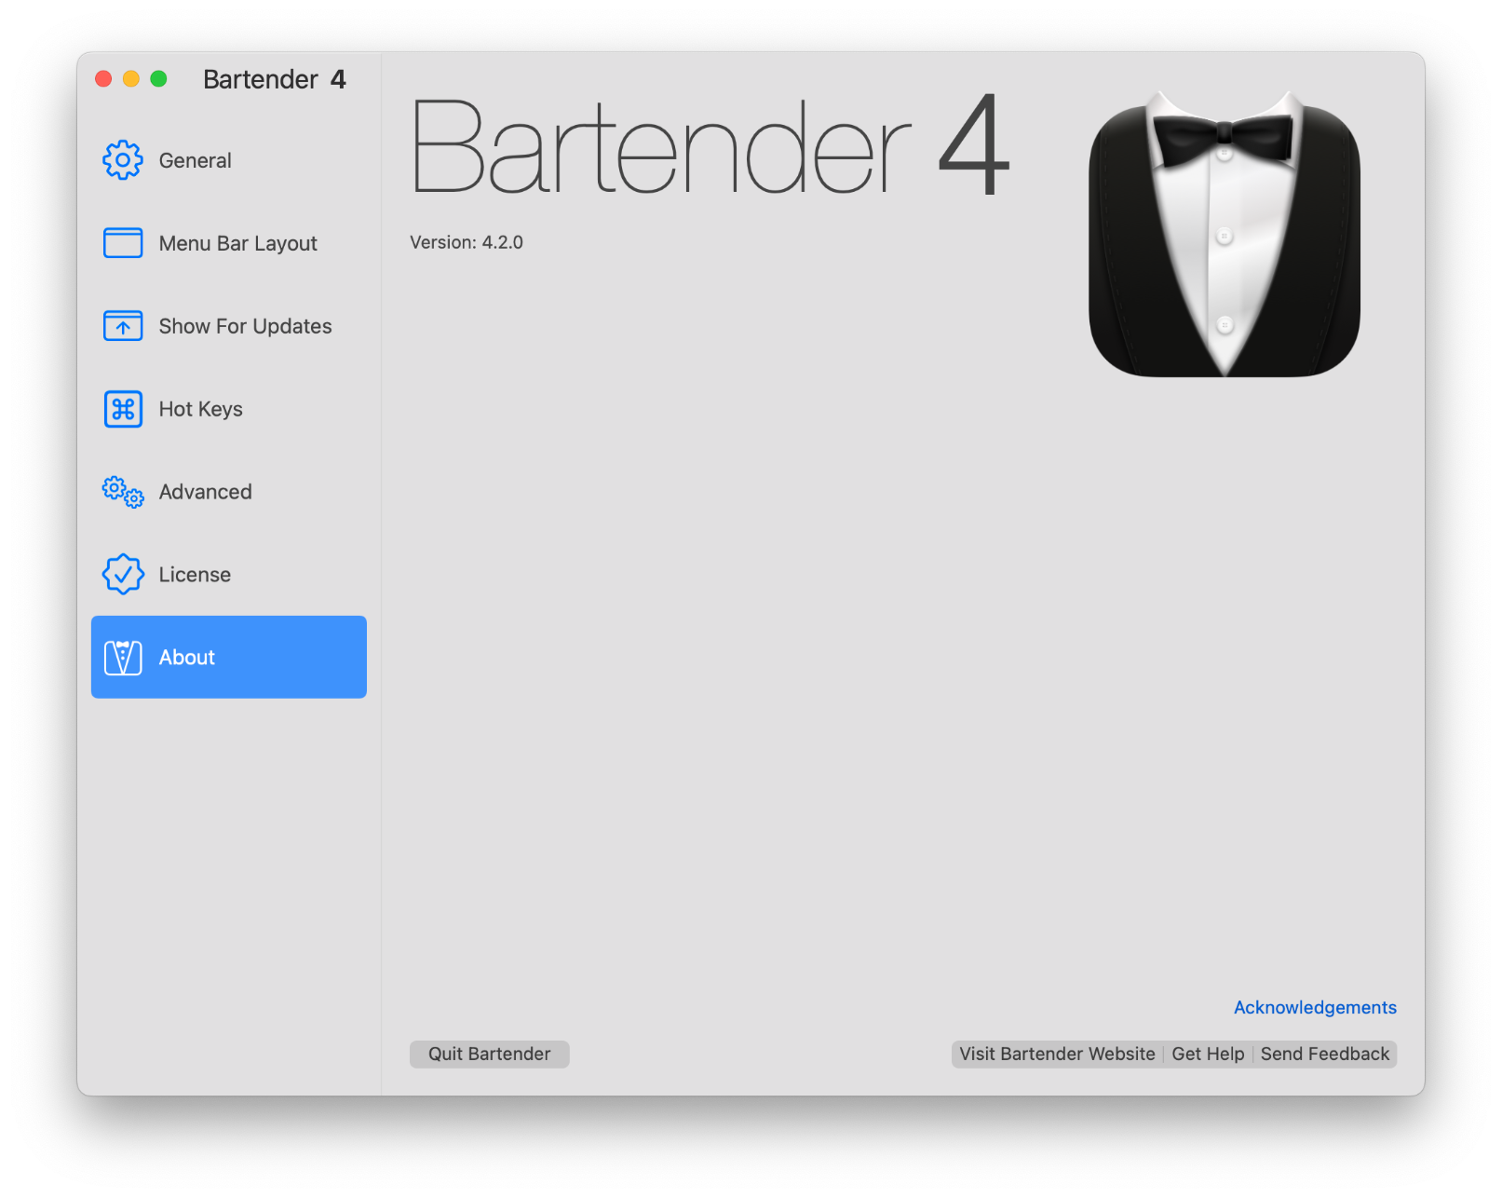
Task: Click the large Bartender tuxedo app icon
Action: [x=1225, y=234]
